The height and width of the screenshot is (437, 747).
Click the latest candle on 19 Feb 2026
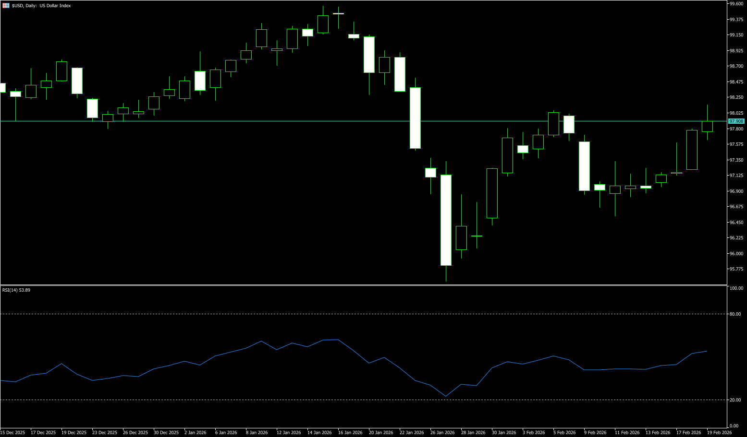pos(707,126)
